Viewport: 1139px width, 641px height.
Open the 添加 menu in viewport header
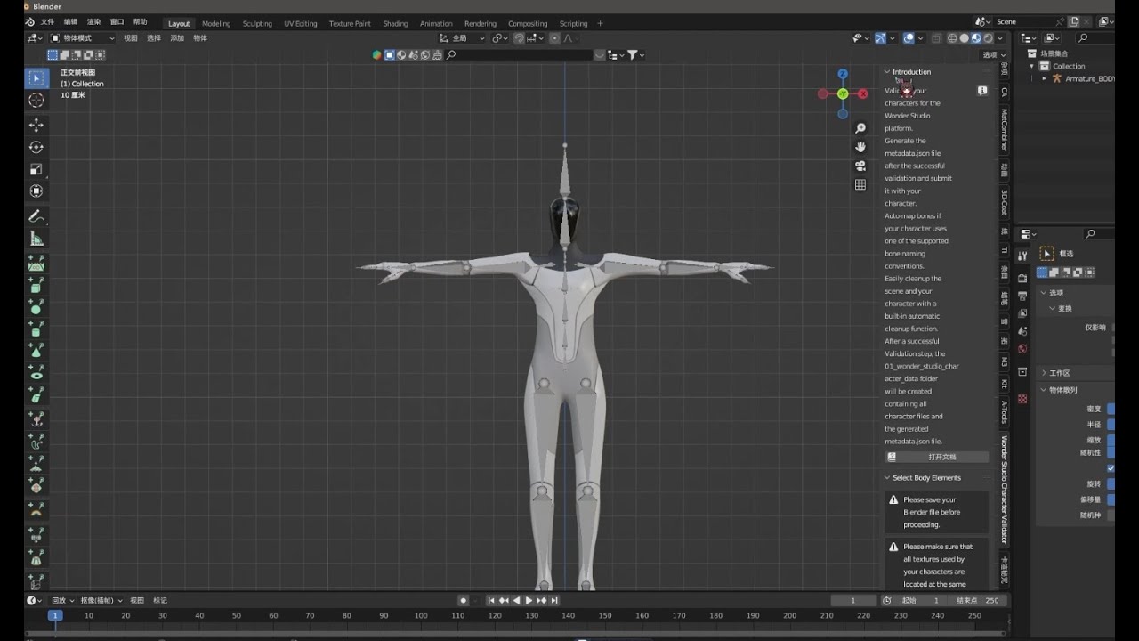177,38
